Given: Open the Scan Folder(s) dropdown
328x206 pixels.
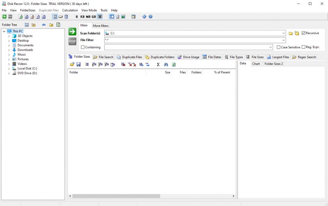Looking at the screenshot, I should point(283,33).
